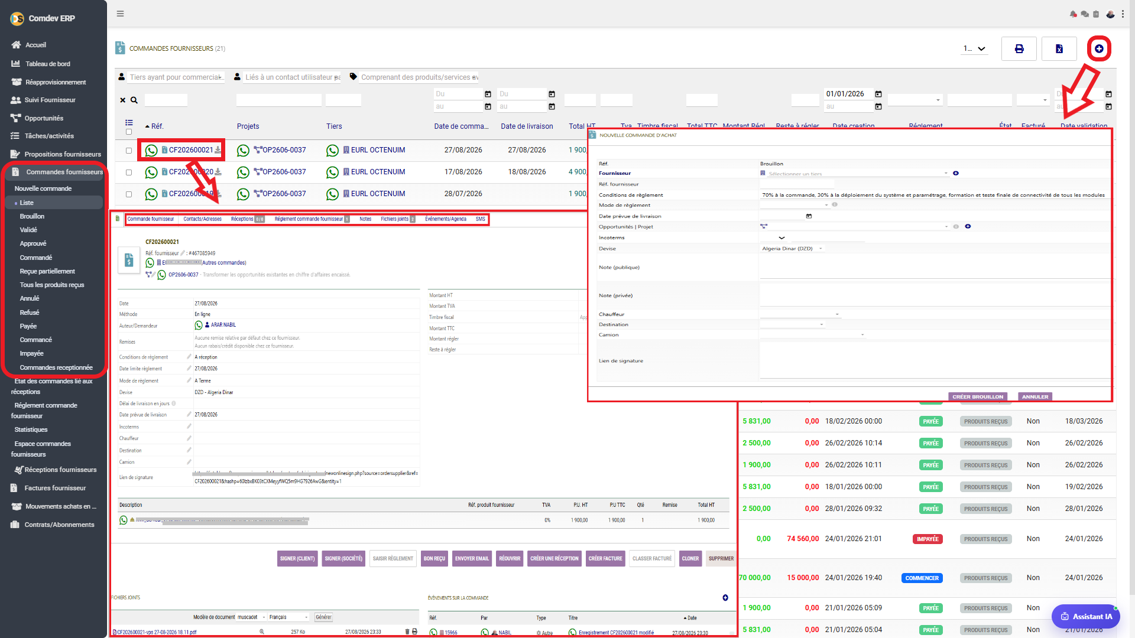Screen dimensions: 1135x638
Task: Open the Chauffeur dropdown
Action: click(x=800, y=314)
